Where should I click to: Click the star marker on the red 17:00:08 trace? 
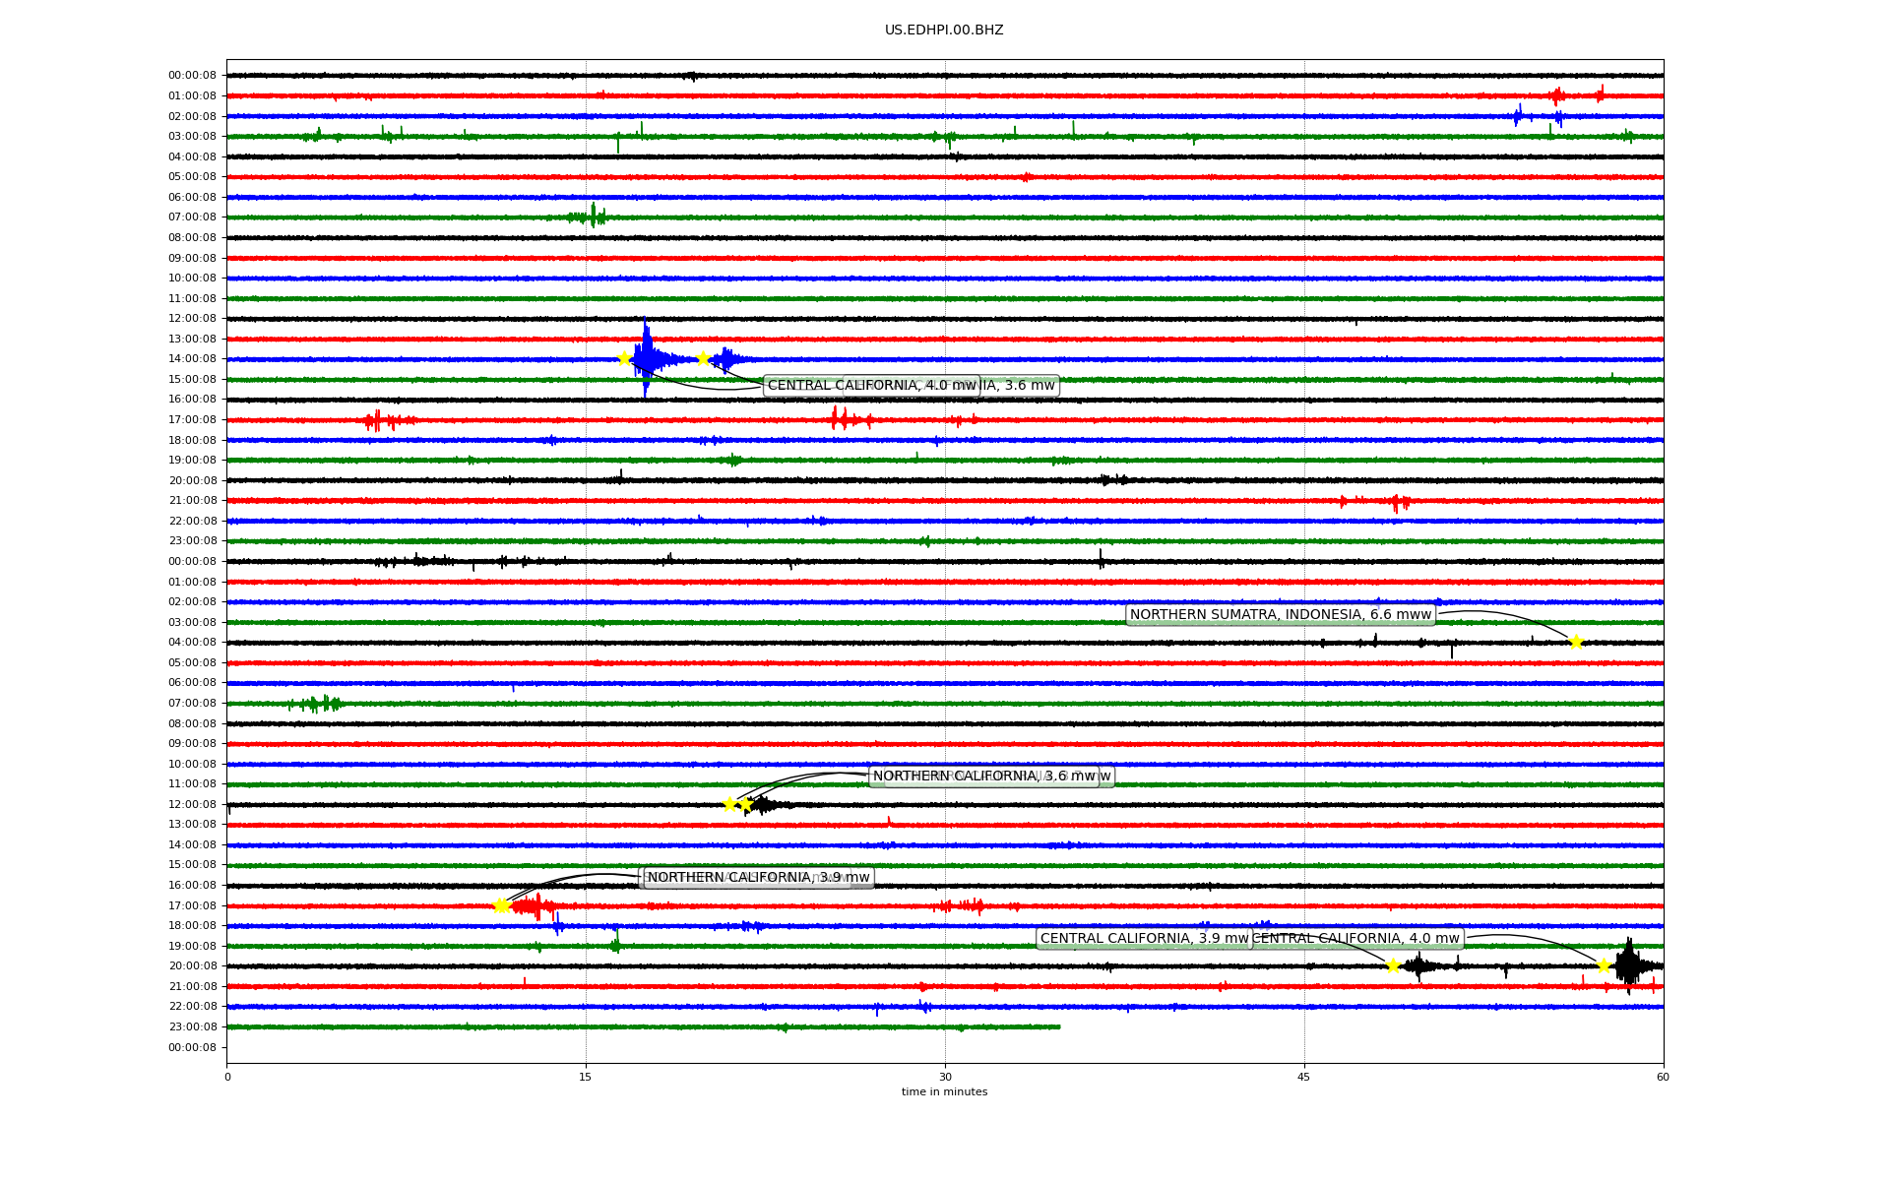pyautogui.click(x=501, y=905)
